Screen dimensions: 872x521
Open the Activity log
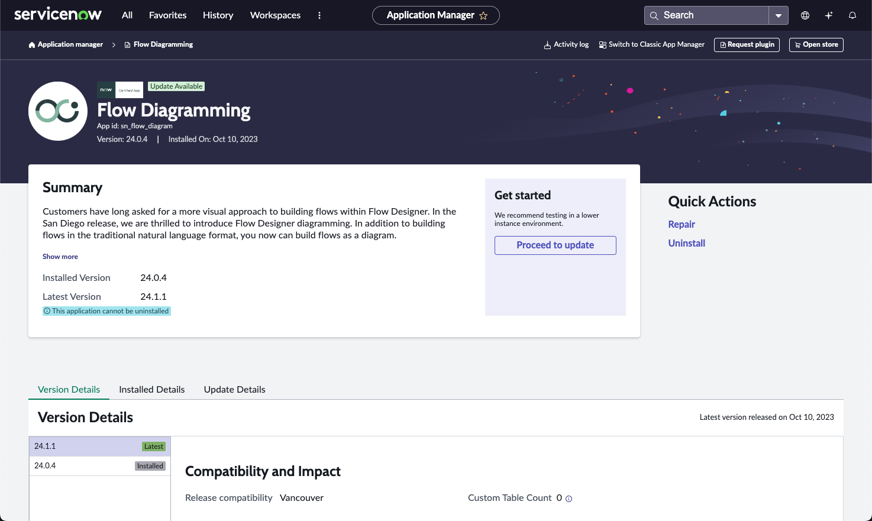571,44
